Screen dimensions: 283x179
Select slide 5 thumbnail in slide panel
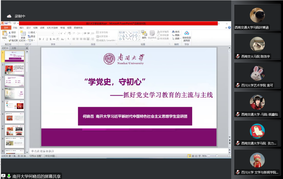(x=14, y=106)
